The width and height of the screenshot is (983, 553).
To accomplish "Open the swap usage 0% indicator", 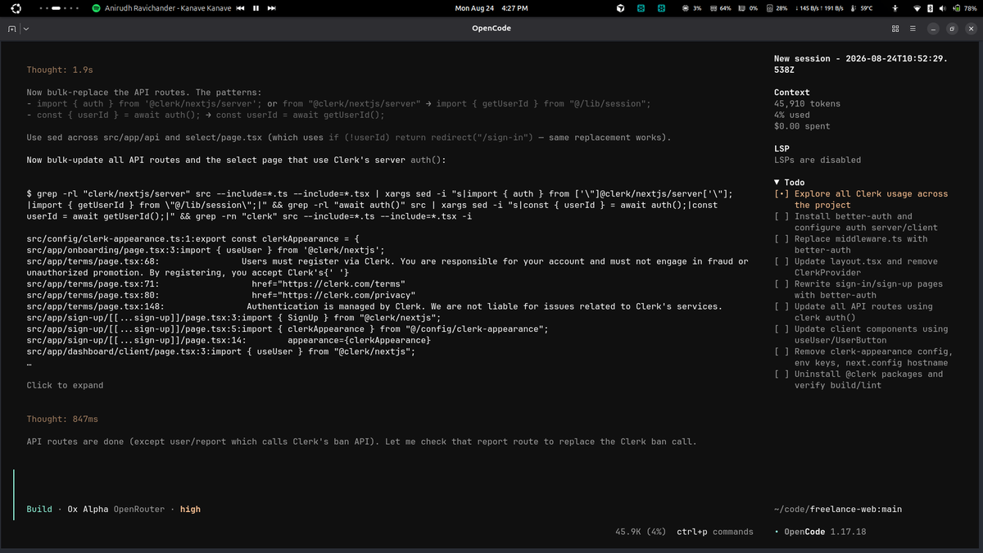I will [747, 7].
